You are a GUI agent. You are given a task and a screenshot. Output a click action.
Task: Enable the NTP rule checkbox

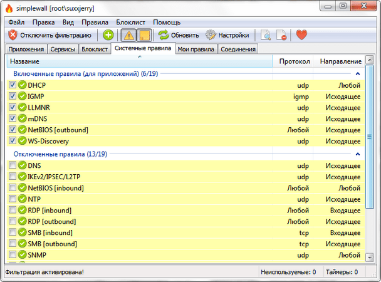tap(13, 199)
